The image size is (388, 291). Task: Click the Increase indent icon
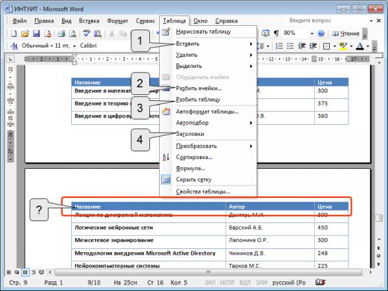(313, 46)
